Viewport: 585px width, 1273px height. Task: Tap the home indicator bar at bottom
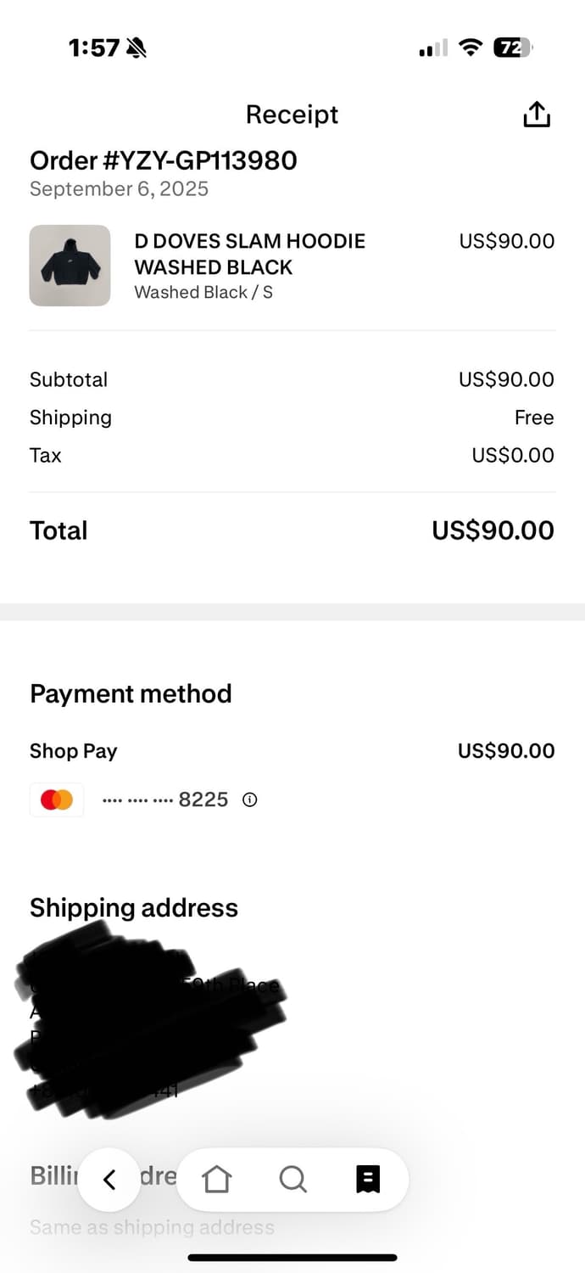(292, 1257)
